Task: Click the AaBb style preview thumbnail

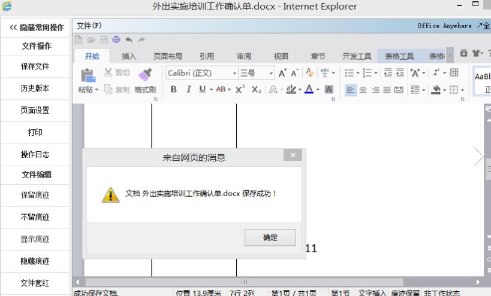Action: (x=482, y=81)
